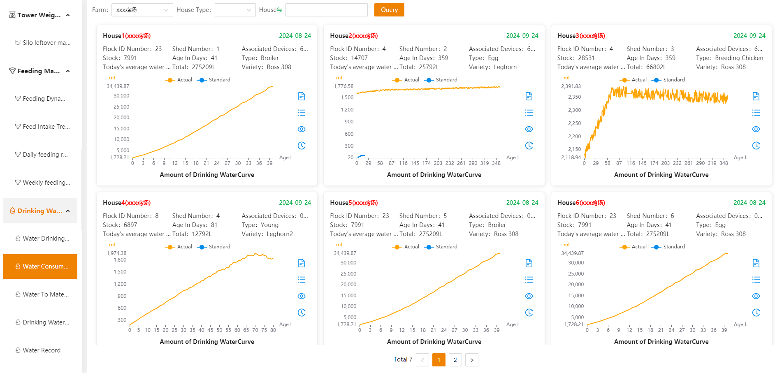
Task: Open House1 document report icon
Action: [x=302, y=96]
